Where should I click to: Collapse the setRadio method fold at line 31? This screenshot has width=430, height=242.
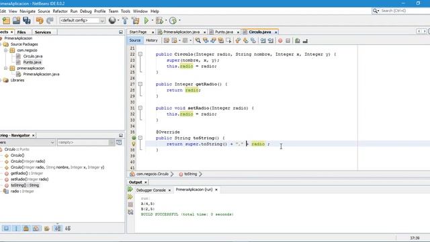coord(140,108)
